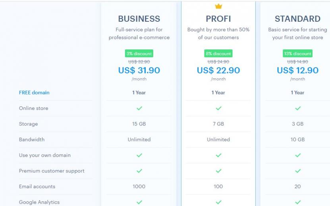The image size is (330, 206).
Task: Click Google Analytics checkmark in STANDARD column
Action: (x=298, y=202)
